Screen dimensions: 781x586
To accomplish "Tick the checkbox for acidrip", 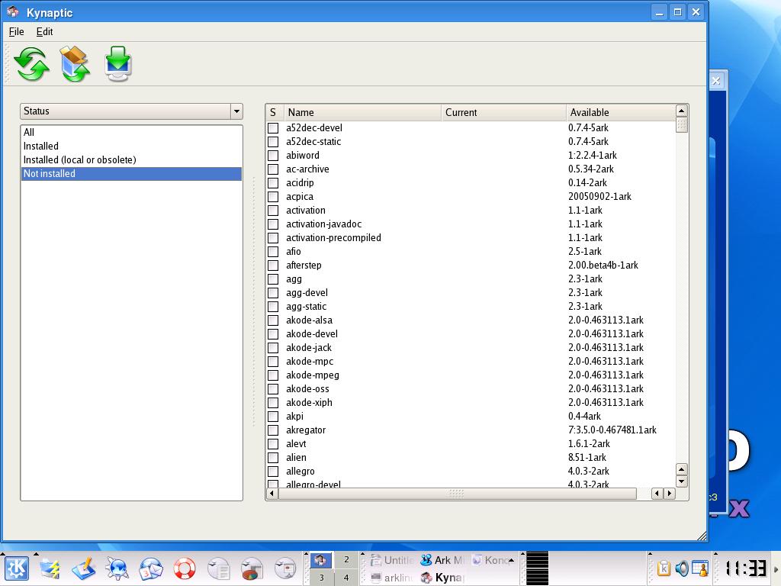I will pos(273,183).
